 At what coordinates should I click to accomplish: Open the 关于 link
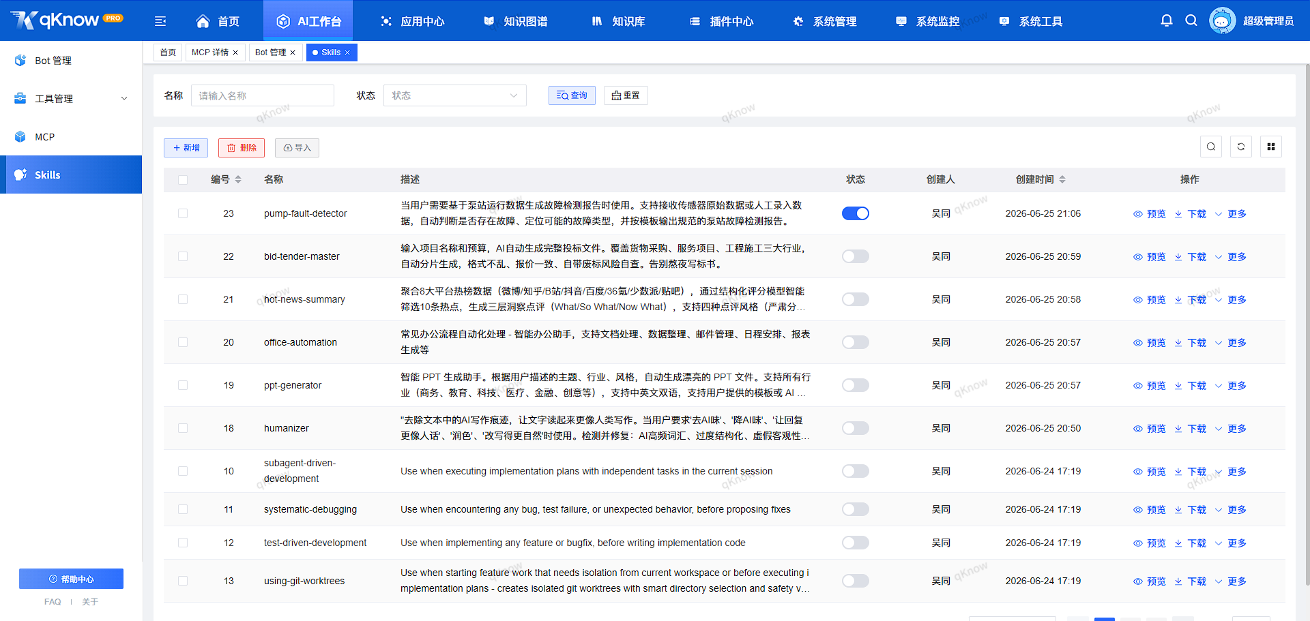[90, 602]
